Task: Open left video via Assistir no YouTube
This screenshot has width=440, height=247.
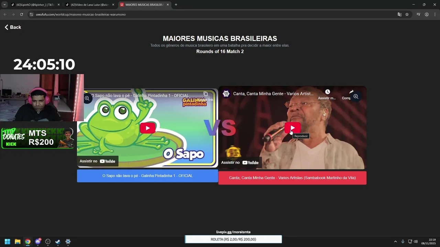Action: click(98, 161)
